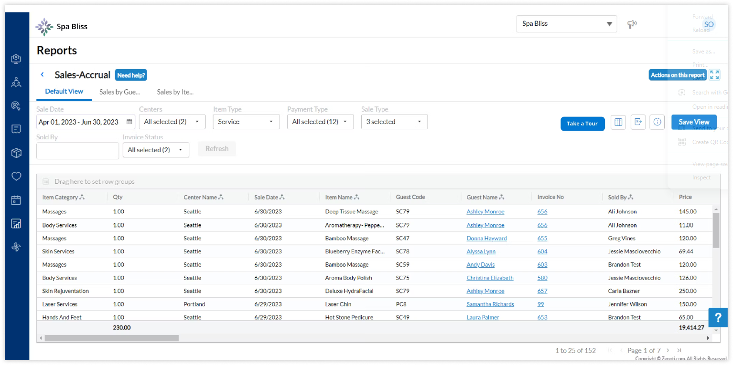Open guest Laura Palmer link
The width and height of the screenshot is (733, 365).
(x=483, y=317)
